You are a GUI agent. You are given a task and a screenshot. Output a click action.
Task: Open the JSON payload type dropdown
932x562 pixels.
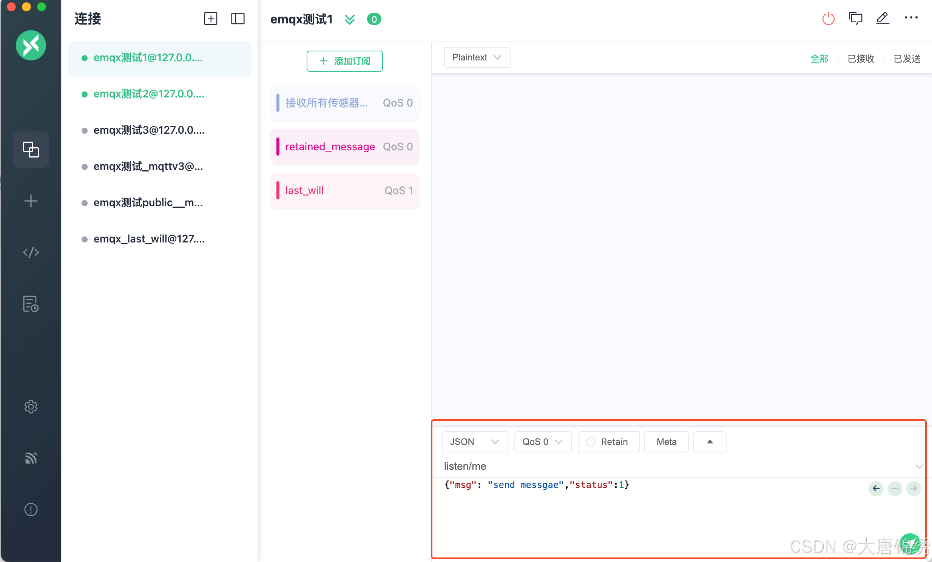click(475, 442)
